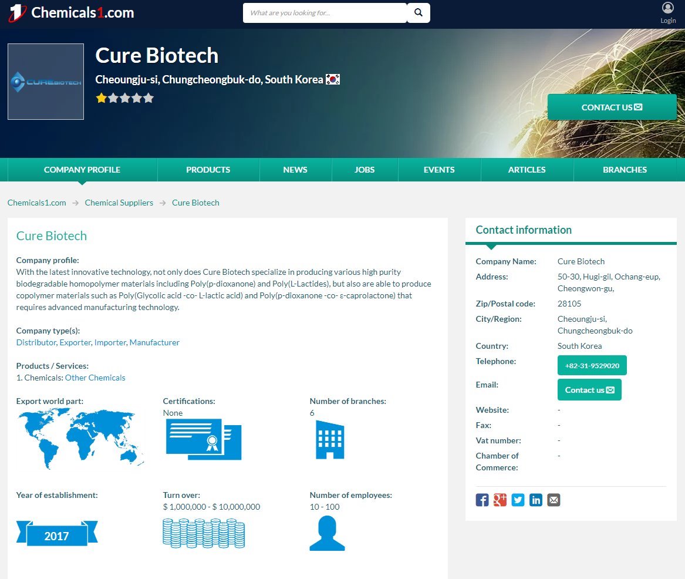685x579 pixels.
Task: Click the zip code 28105
Action: [569, 304]
